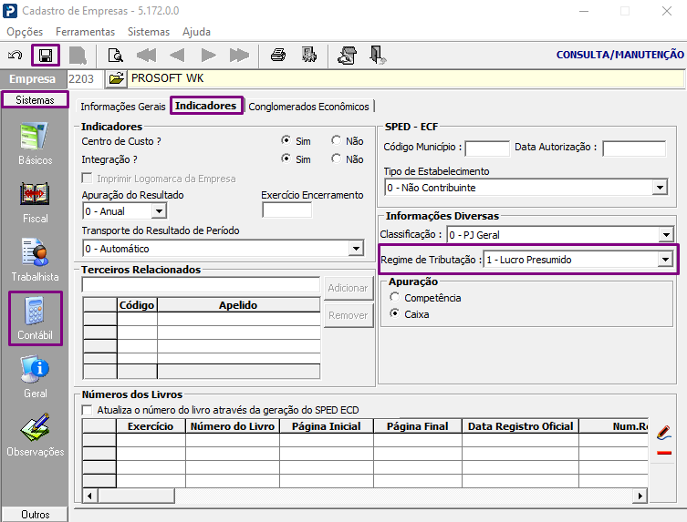The image size is (687, 522).
Task: Open the Ferramentas menu
Action: point(85,32)
